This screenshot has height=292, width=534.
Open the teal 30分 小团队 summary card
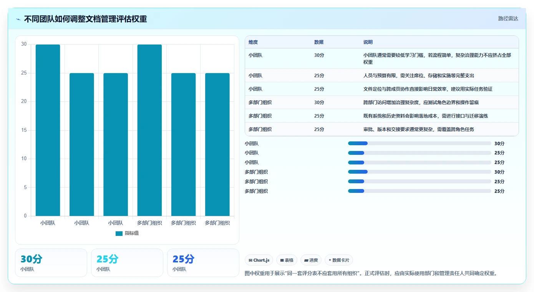point(51,263)
